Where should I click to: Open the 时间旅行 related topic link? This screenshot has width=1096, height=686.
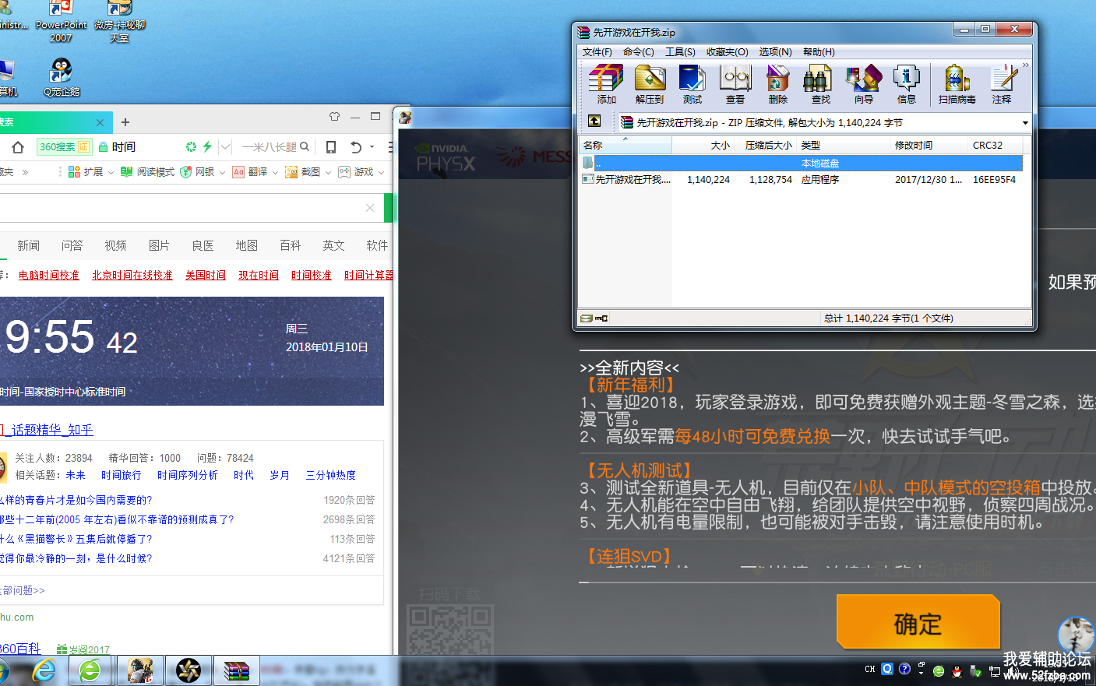122,475
